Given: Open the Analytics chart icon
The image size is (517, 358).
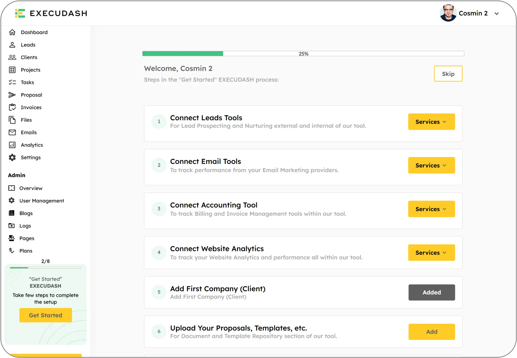Looking at the screenshot, I should (x=12, y=145).
